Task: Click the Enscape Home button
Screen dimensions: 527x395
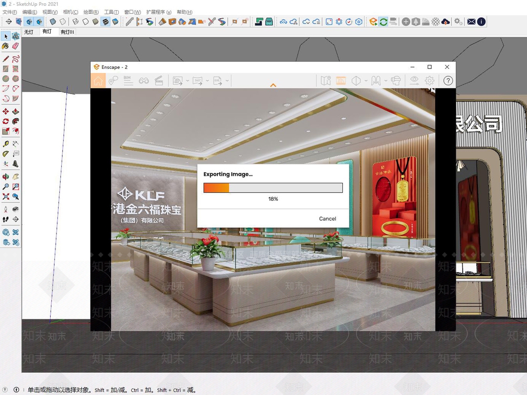Action: (x=98, y=81)
